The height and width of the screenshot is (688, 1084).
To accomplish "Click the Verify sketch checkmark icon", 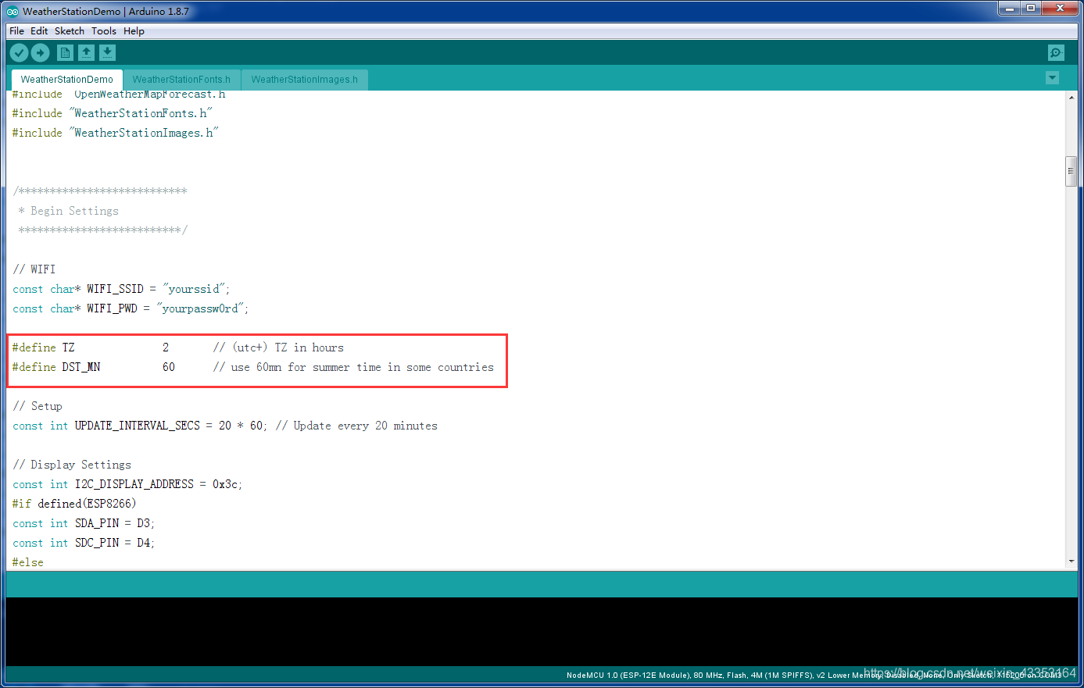I will pyautogui.click(x=19, y=52).
